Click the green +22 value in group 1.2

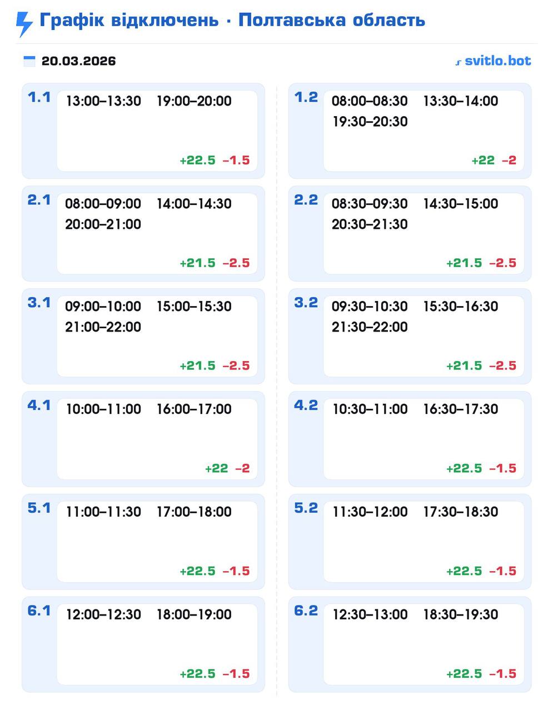(x=483, y=161)
